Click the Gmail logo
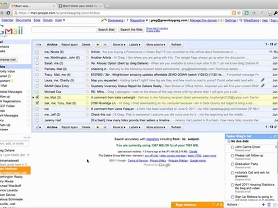The width and height of the screenshot is (278, 208). point(11,31)
